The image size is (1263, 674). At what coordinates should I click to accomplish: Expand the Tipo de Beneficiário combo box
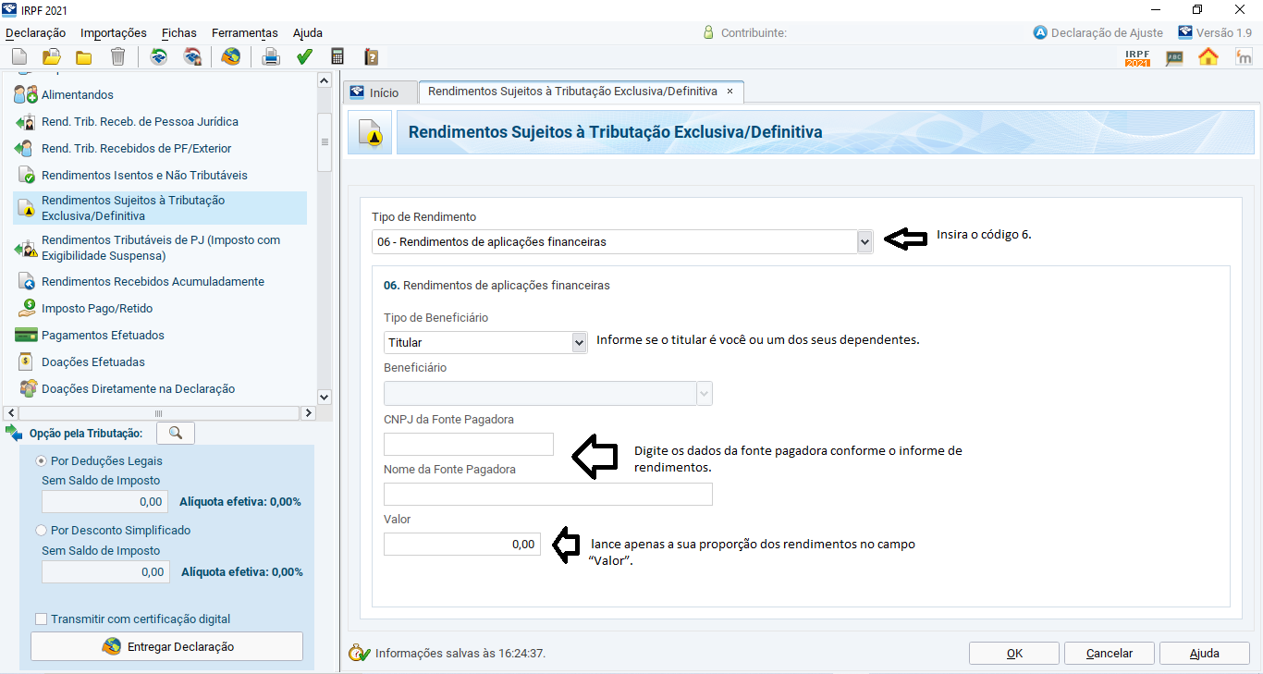pos(485,342)
